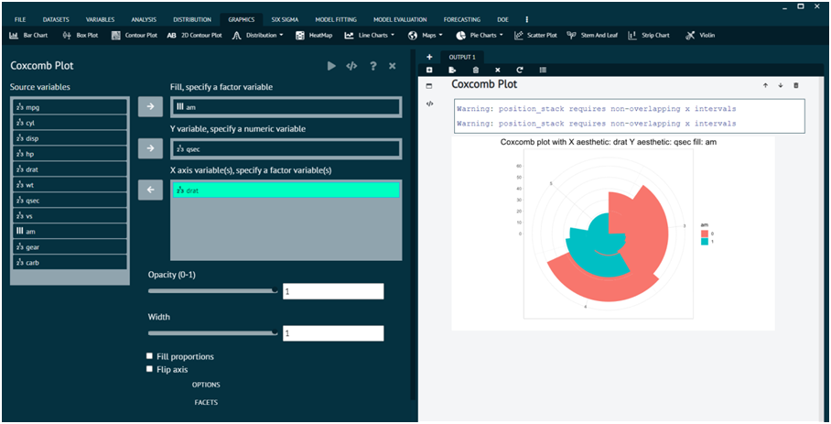831x424 pixels.
Task: Select vs in Source variables
Action: point(70,216)
